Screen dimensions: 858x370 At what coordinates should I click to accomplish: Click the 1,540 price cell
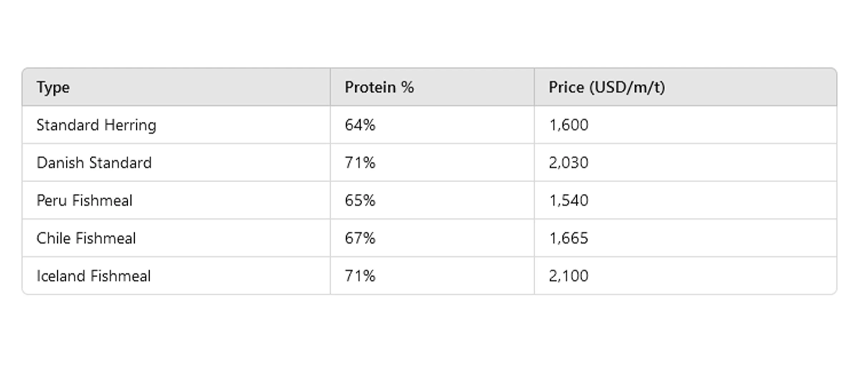(568, 201)
